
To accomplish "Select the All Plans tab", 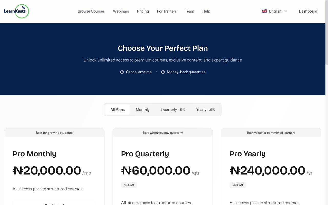I will point(117,109).
